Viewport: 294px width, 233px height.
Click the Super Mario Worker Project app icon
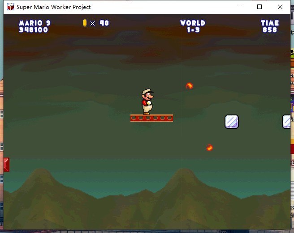tap(11, 7)
